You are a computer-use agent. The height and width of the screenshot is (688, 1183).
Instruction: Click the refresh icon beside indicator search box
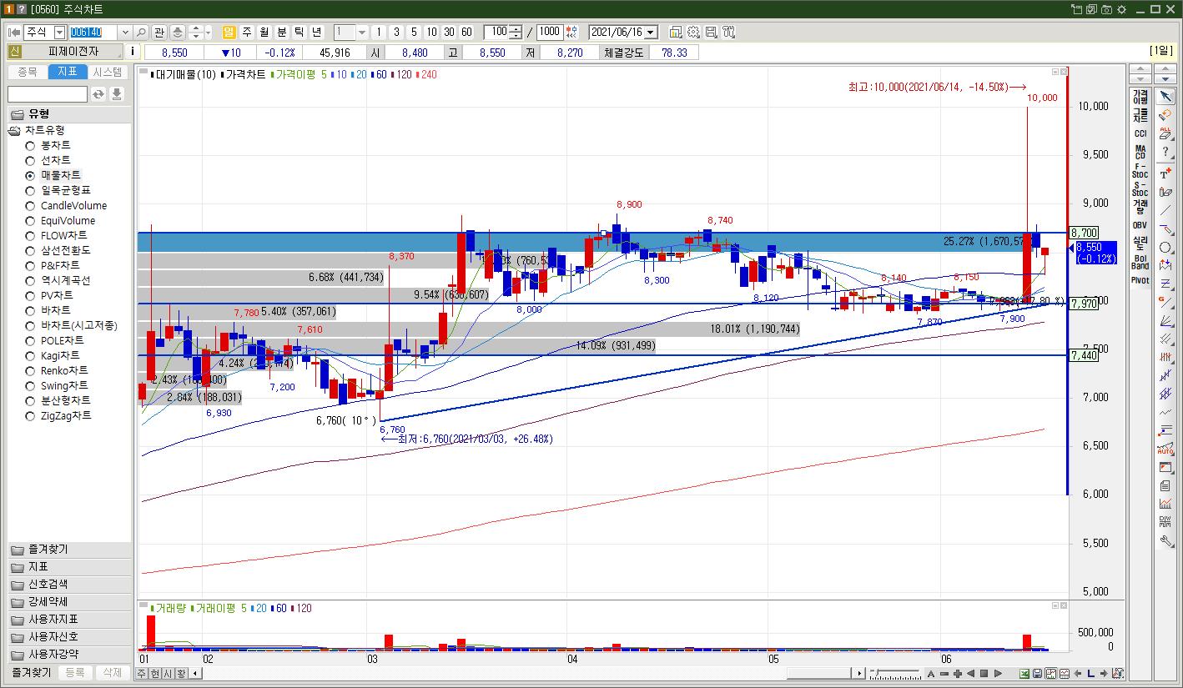coord(98,94)
